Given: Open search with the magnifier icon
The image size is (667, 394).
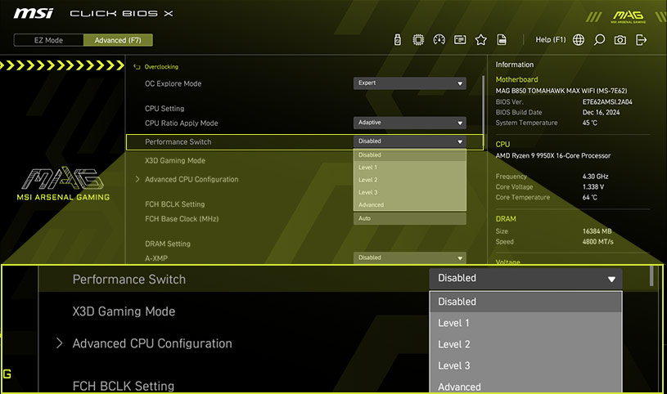Looking at the screenshot, I should coord(599,40).
